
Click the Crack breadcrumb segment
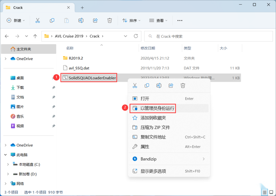[94, 36]
